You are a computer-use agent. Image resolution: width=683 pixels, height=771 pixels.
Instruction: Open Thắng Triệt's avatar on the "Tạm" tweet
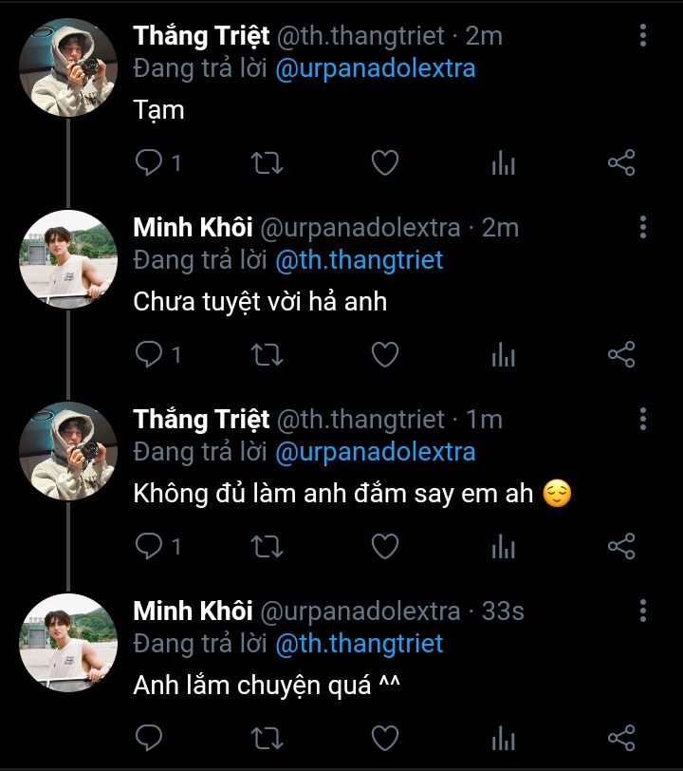pos(68,66)
